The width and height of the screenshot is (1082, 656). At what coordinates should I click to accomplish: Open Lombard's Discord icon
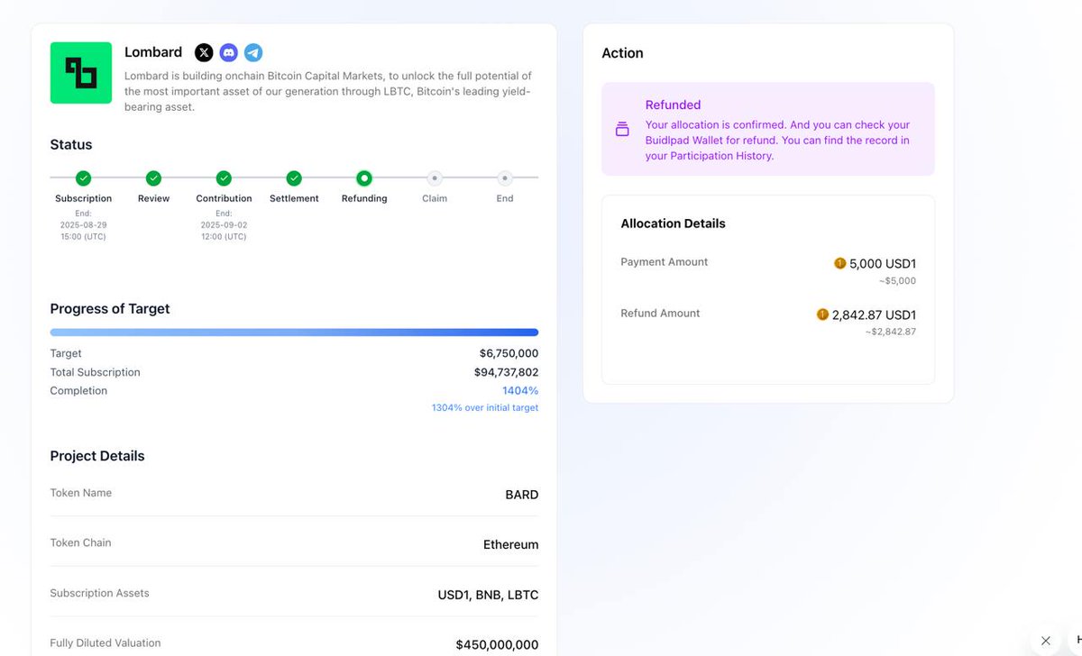click(229, 53)
